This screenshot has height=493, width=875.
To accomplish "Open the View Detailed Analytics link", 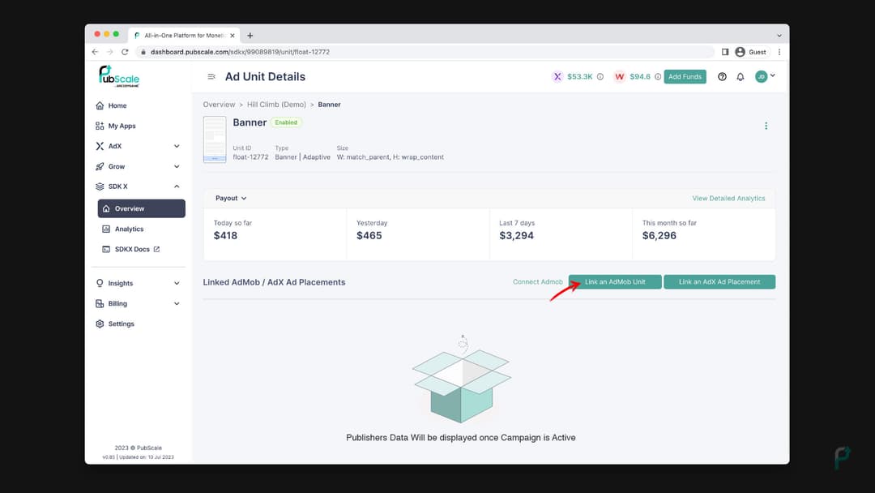I will [x=728, y=198].
